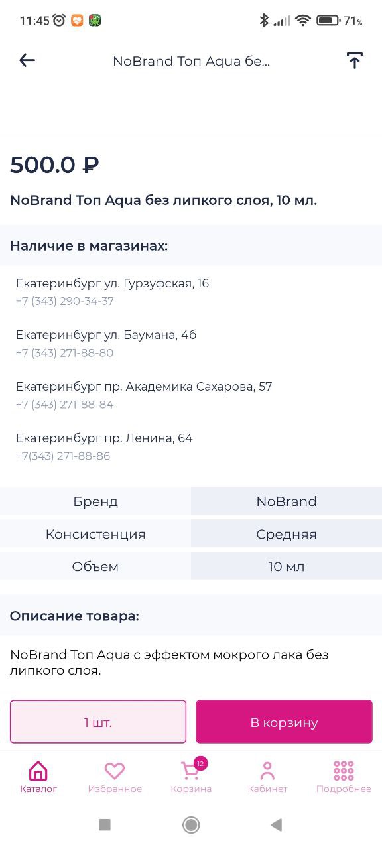Tap Android home circle button
Image resolution: width=382 pixels, height=849 pixels.
(191, 824)
